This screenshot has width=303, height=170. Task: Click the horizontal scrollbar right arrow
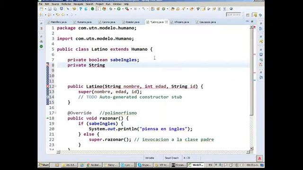pyautogui.click(x=248, y=152)
